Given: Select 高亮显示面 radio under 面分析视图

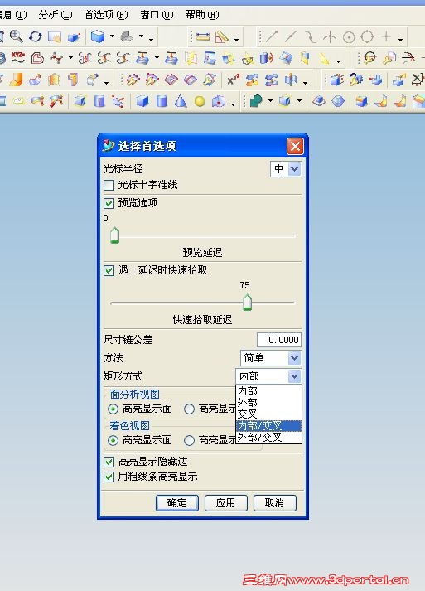Looking at the screenshot, I should click(x=113, y=409).
